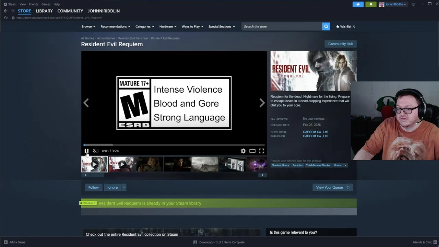Expand the Hardware dropdown
Screen dimensions: 439x247
[168, 26]
